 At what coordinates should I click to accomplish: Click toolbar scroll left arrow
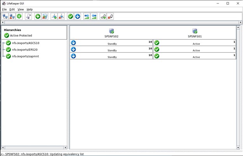point(3,23)
